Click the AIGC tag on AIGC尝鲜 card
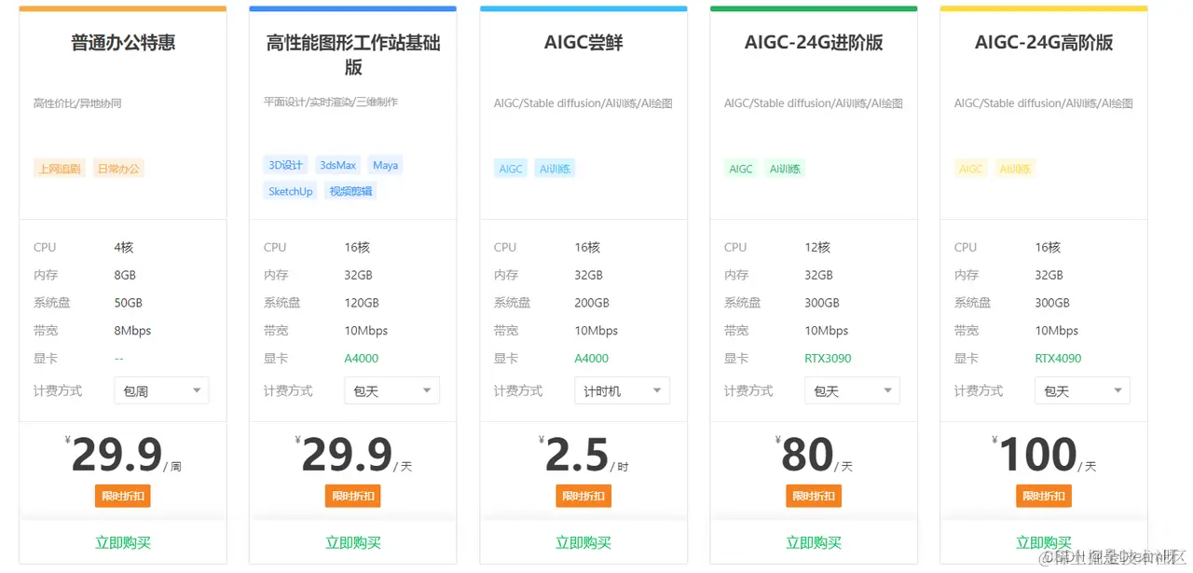The width and height of the screenshot is (1193, 573). click(510, 169)
